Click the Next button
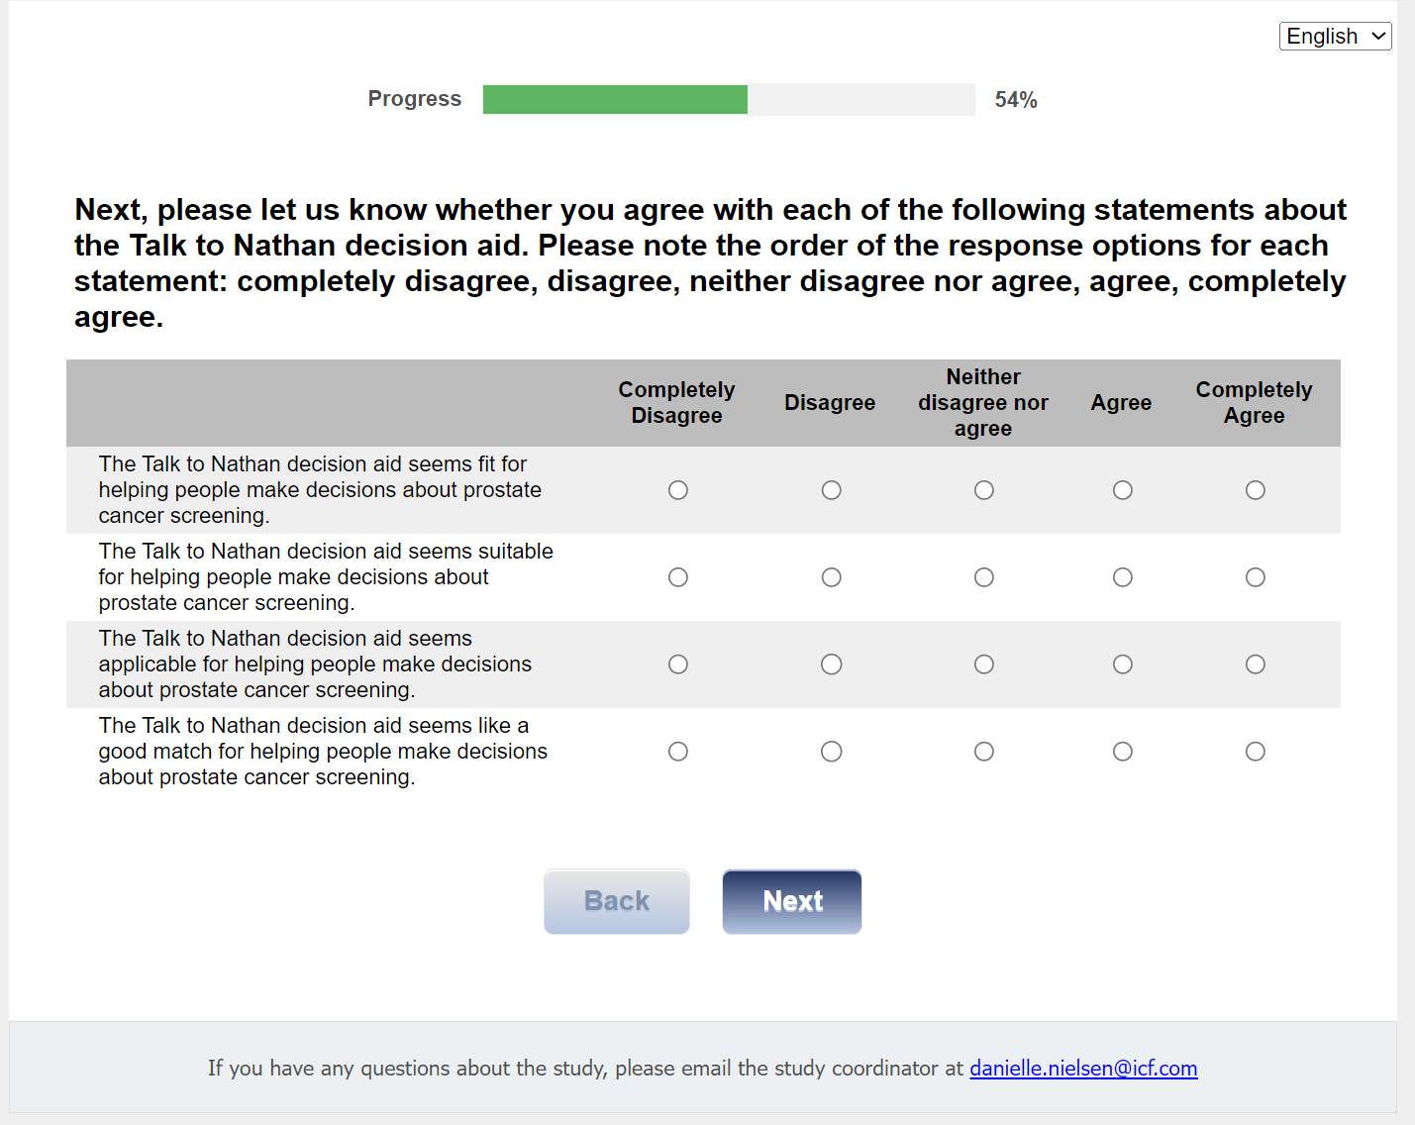1415x1125 pixels. [x=792, y=901]
